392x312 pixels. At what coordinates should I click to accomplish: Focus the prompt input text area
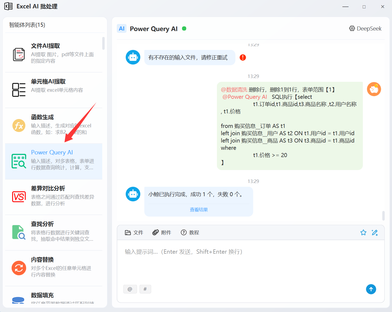[x=250, y=264]
